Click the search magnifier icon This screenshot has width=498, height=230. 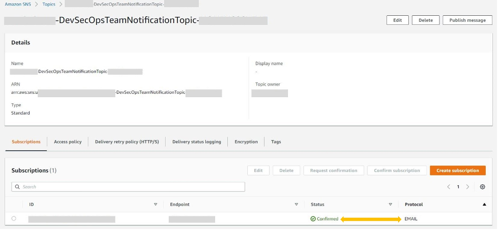tap(17, 187)
